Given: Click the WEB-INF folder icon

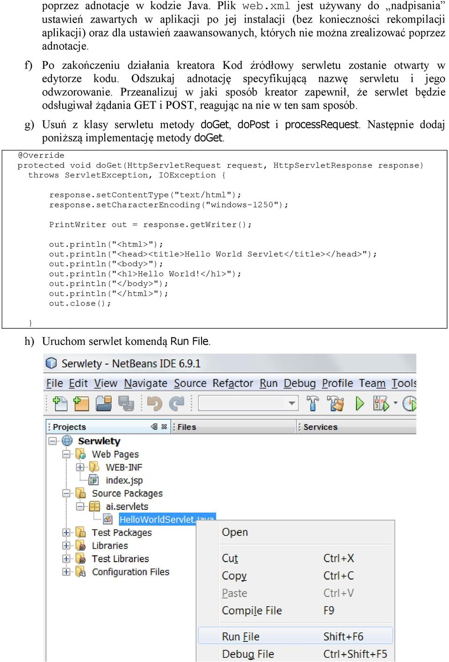Looking at the screenshot, I should [94, 467].
